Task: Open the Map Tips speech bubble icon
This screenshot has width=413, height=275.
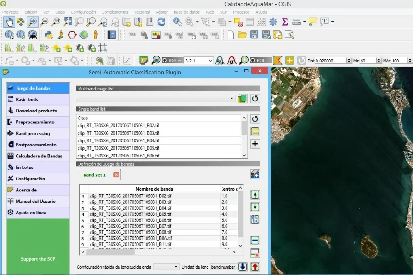Action: (312, 22)
